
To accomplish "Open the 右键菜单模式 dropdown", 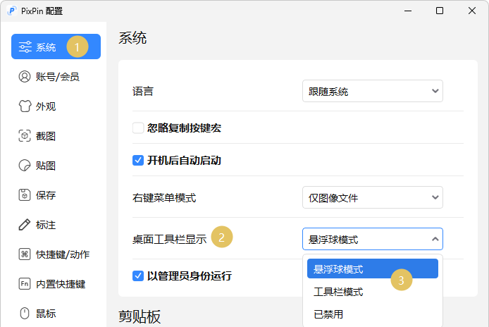I will click(x=373, y=197).
